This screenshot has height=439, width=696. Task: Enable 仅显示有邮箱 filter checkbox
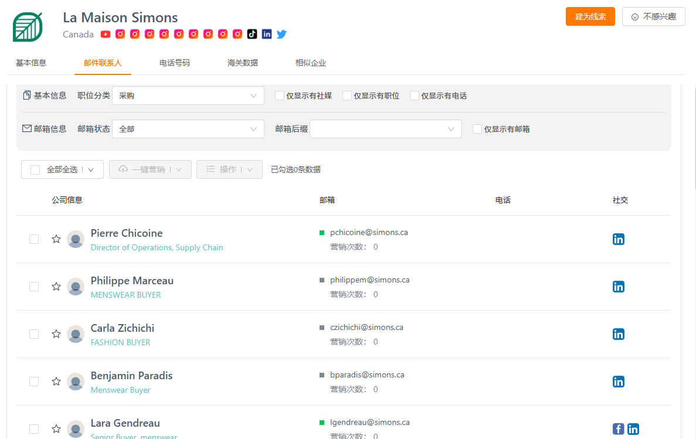tap(477, 129)
